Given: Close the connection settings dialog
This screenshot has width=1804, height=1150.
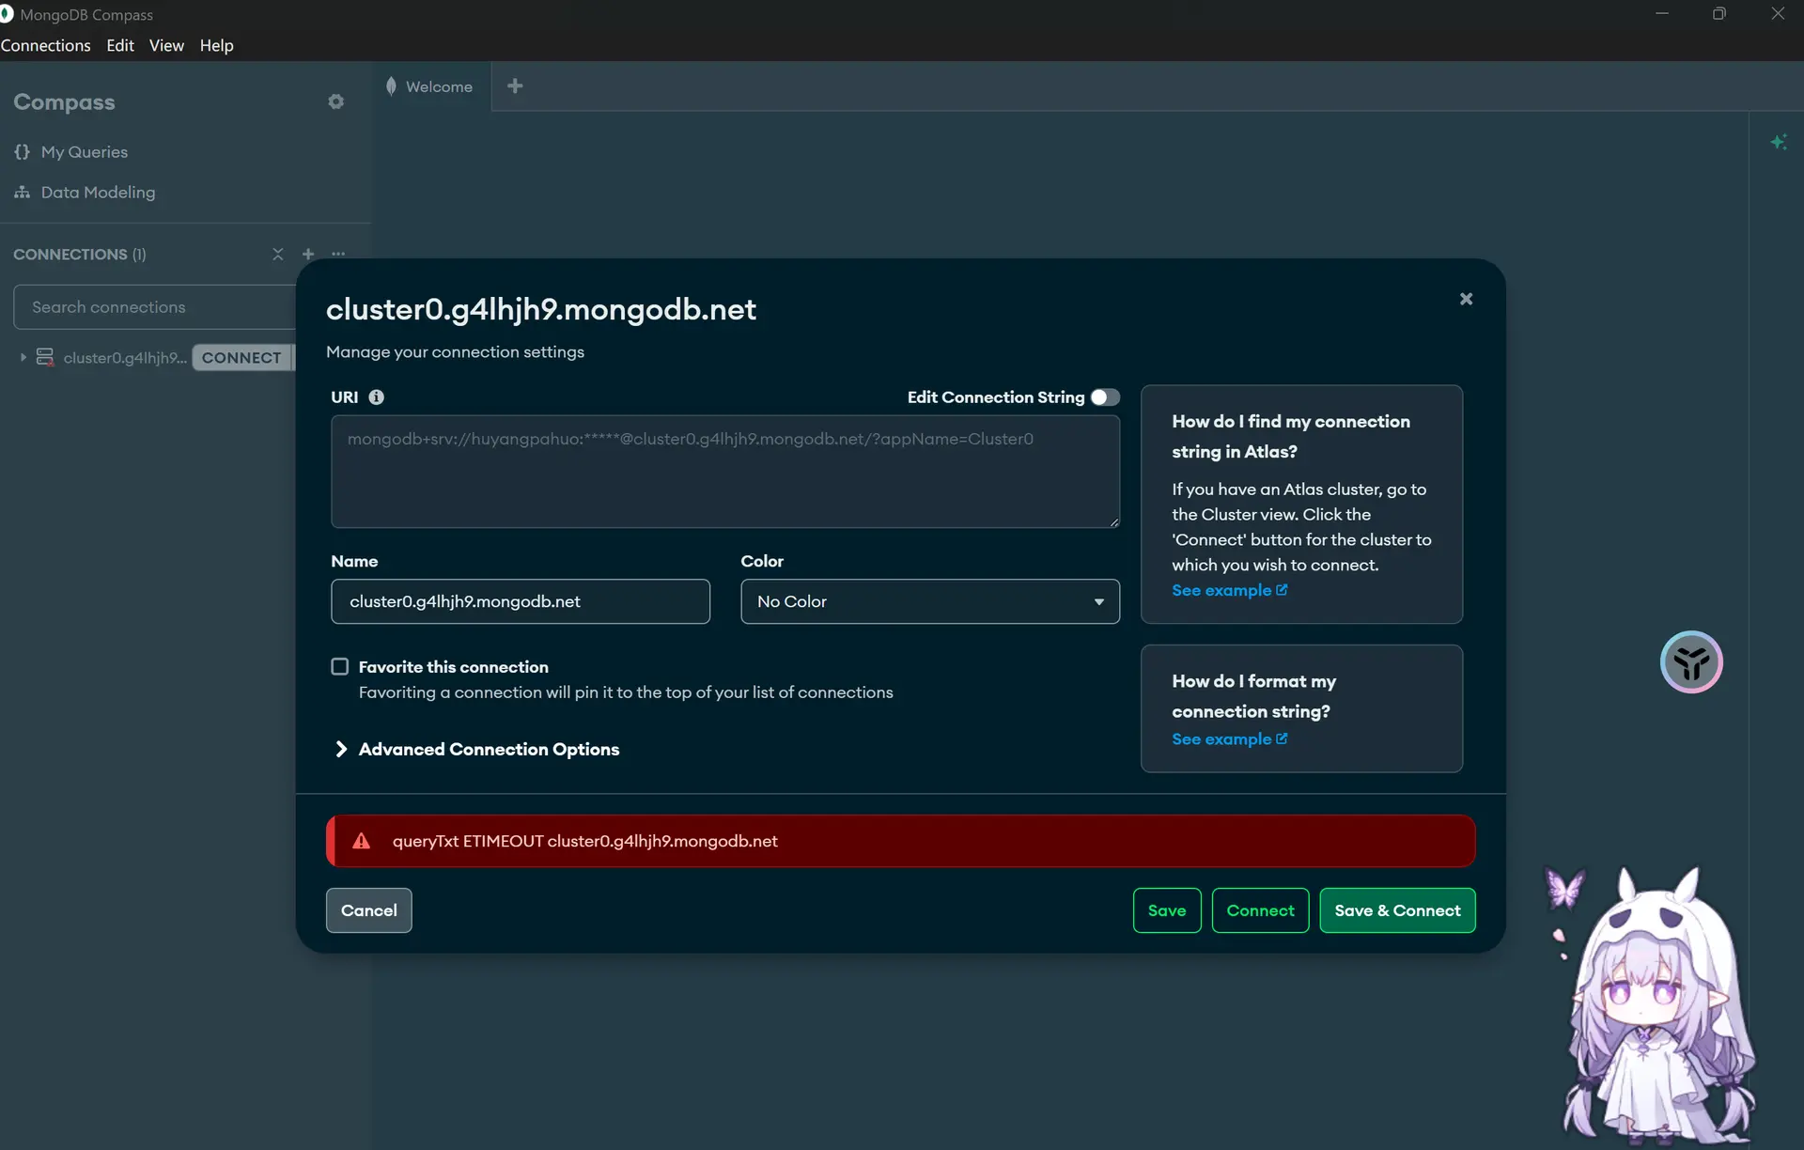Looking at the screenshot, I should point(1466,299).
